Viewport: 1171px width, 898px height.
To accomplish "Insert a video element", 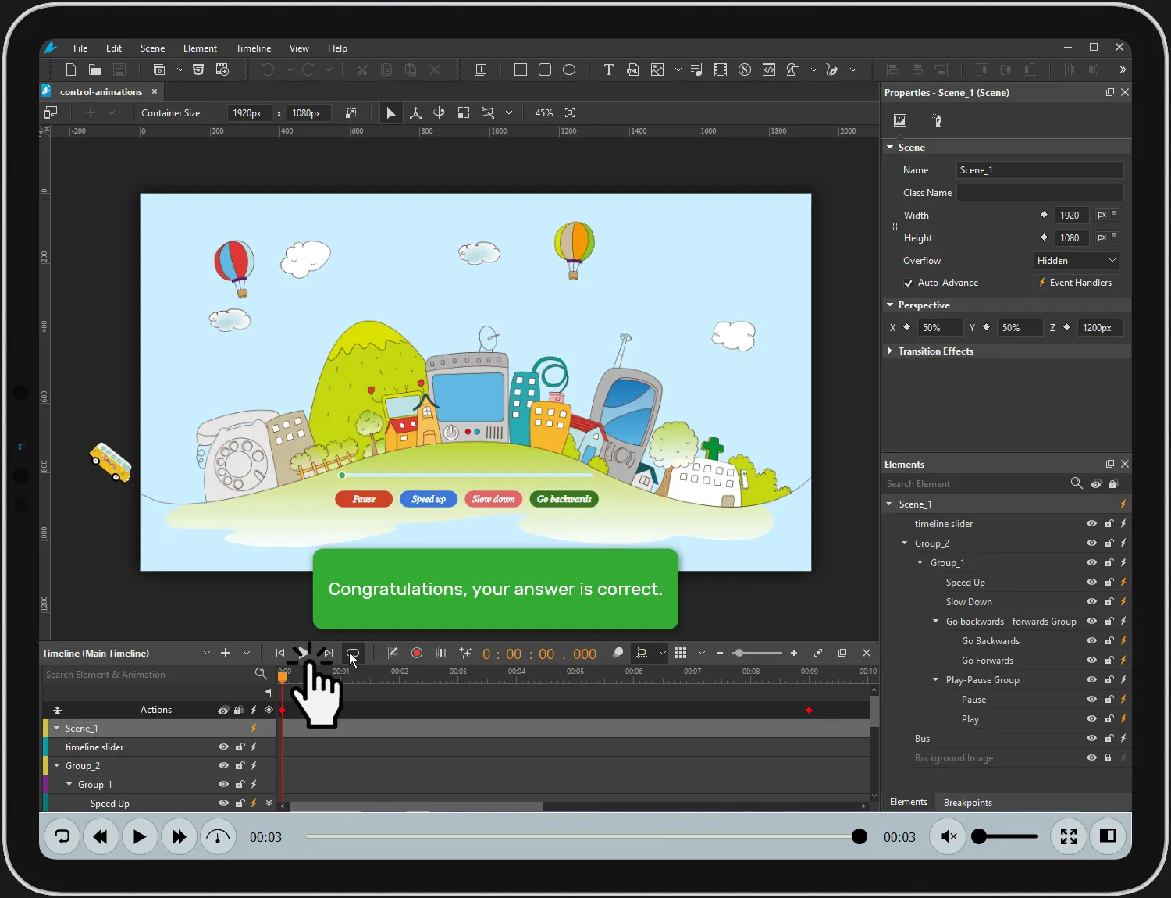I will (x=719, y=69).
